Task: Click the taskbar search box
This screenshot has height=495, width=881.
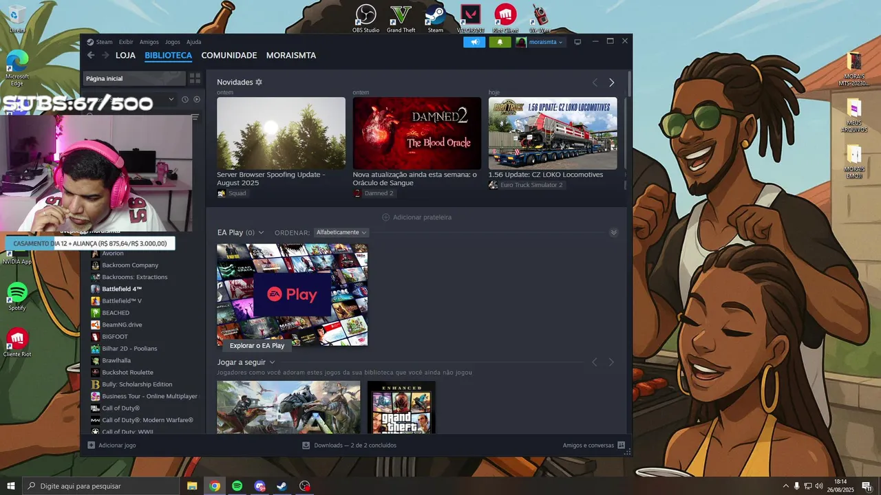Action: pos(100,486)
